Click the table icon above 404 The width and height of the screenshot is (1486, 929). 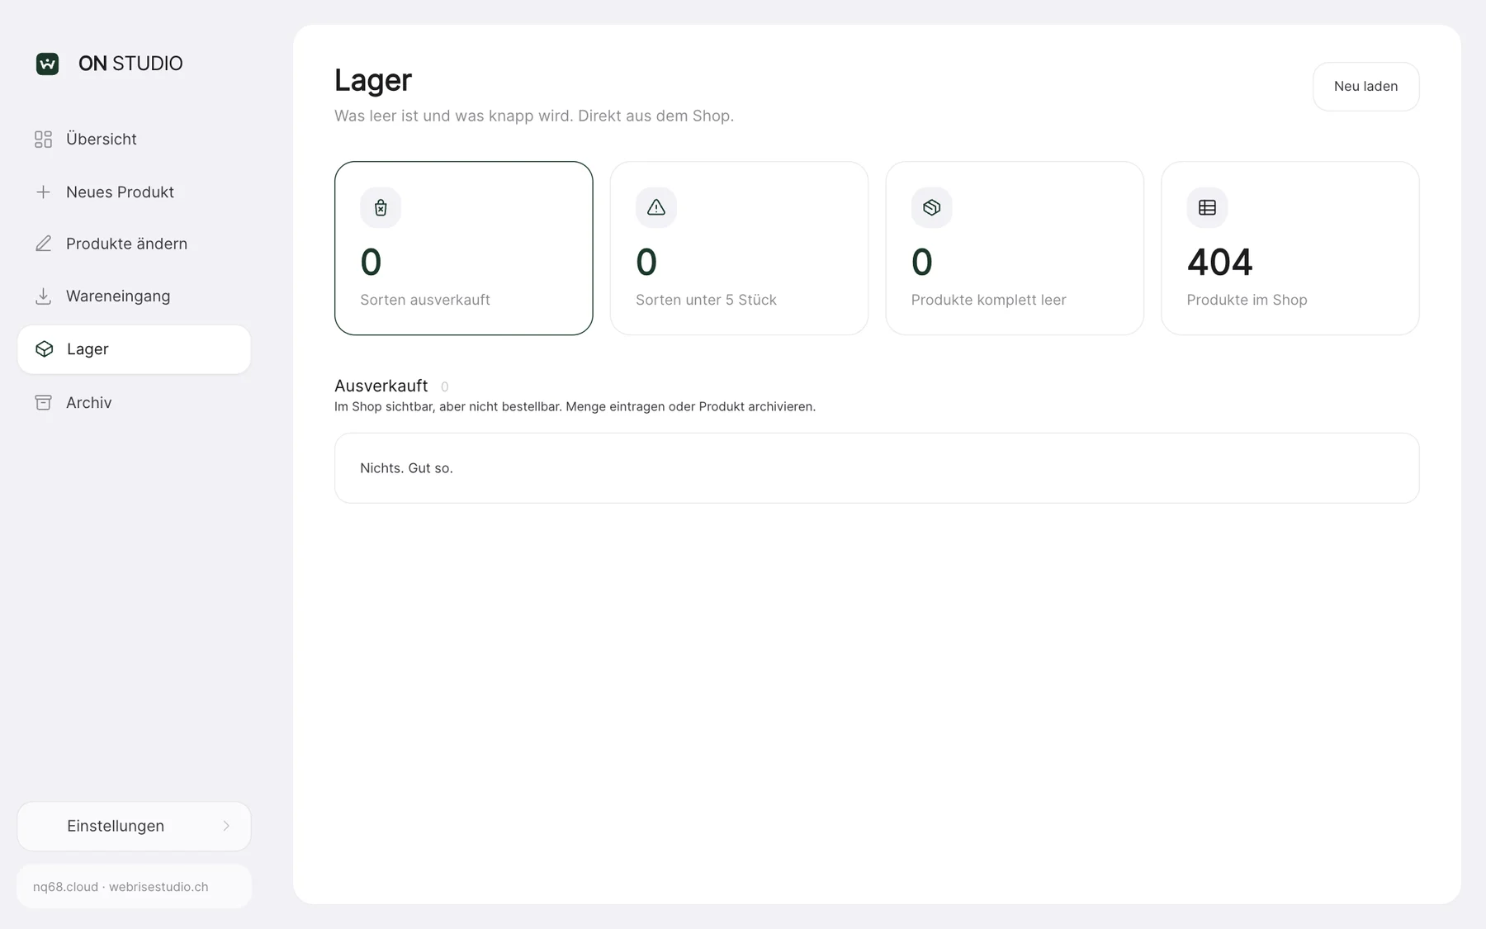pos(1207,207)
